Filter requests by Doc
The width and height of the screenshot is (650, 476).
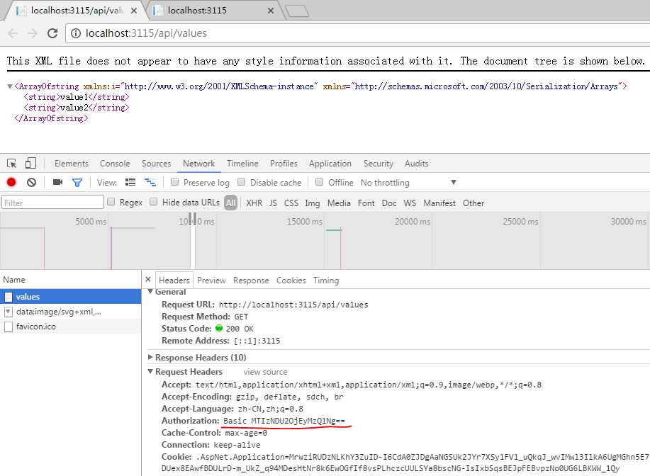[389, 203]
